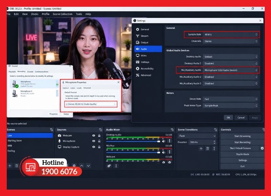Click Start Streaming in Controls
Screen dimensions: 271x196
pyautogui.click(x=243, y=136)
